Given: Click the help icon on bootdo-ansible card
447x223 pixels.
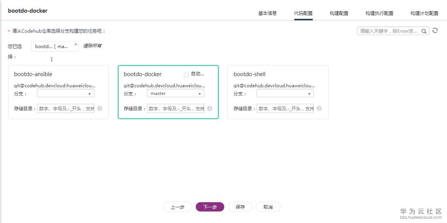Looking at the screenshot, I should click(x=100, y=108).
